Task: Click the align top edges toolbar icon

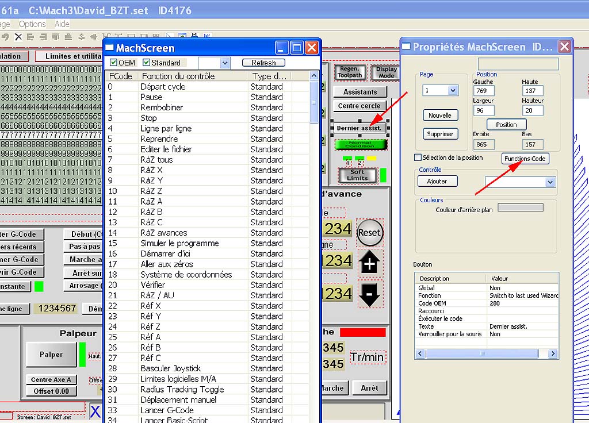Action: [x=56, y=37]
